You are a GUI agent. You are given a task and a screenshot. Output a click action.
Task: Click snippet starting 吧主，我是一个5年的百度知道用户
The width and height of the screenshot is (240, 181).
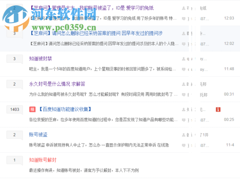(102, 69)
